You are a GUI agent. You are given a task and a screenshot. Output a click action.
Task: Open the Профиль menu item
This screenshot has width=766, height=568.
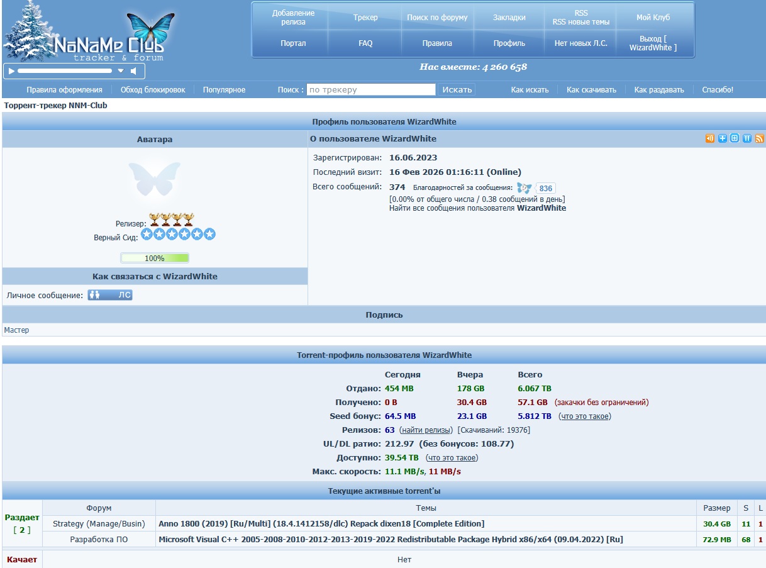[509, 43]
